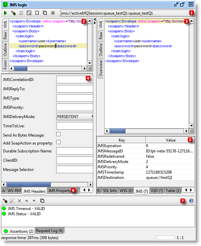Switch request editor to Form view
201x246 pixels.
(5, 64)
